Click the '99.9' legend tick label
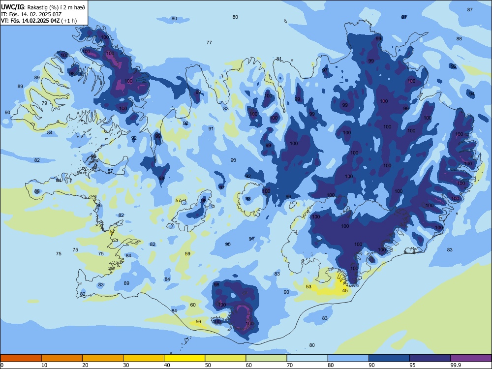This screenshot has width=492, height=369. pos(455,365)
